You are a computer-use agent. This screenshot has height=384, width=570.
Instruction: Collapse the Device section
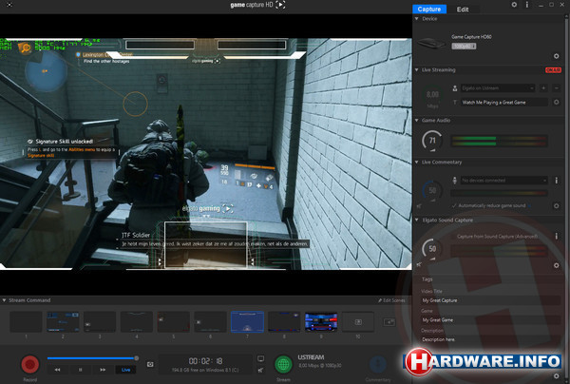417,19
